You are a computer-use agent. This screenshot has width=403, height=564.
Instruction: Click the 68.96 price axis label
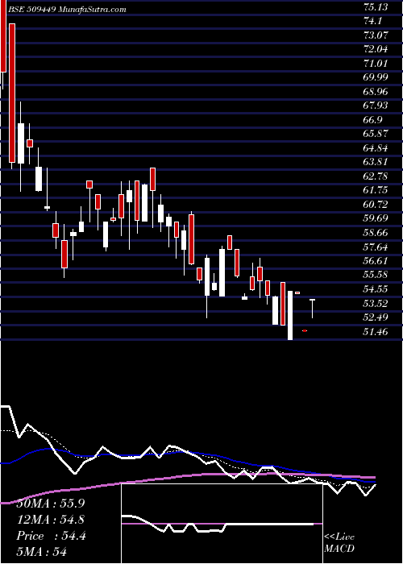[376, 92]
